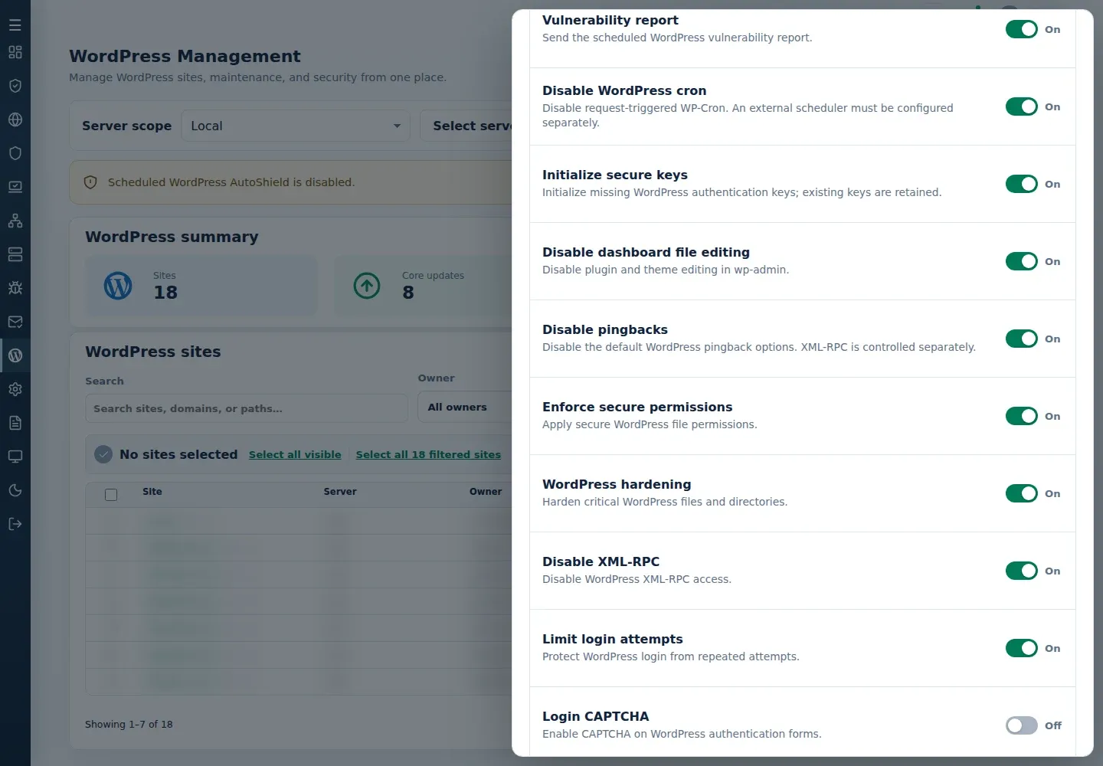Toggle WordPress hardening switch
This screenshot has width=1103, height=766.
click(x=1022, y=493)
